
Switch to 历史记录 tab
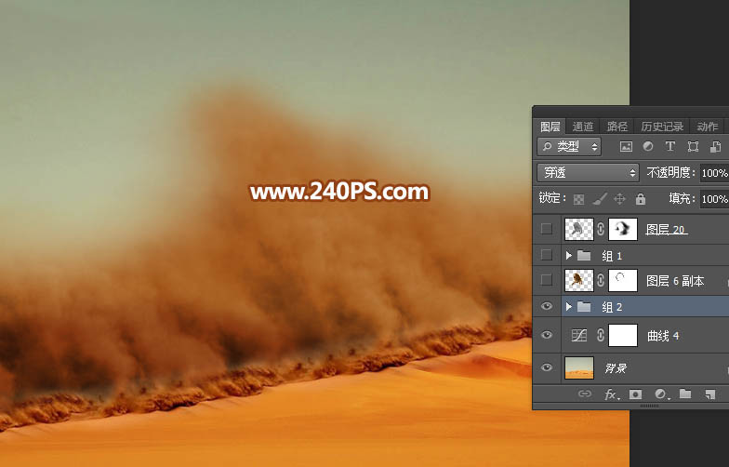coord(662,127)
